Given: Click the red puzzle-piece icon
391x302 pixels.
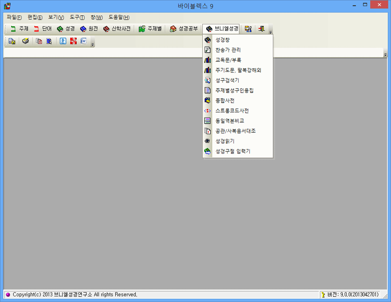Looking at the screenshot, I should click(73, 41).
